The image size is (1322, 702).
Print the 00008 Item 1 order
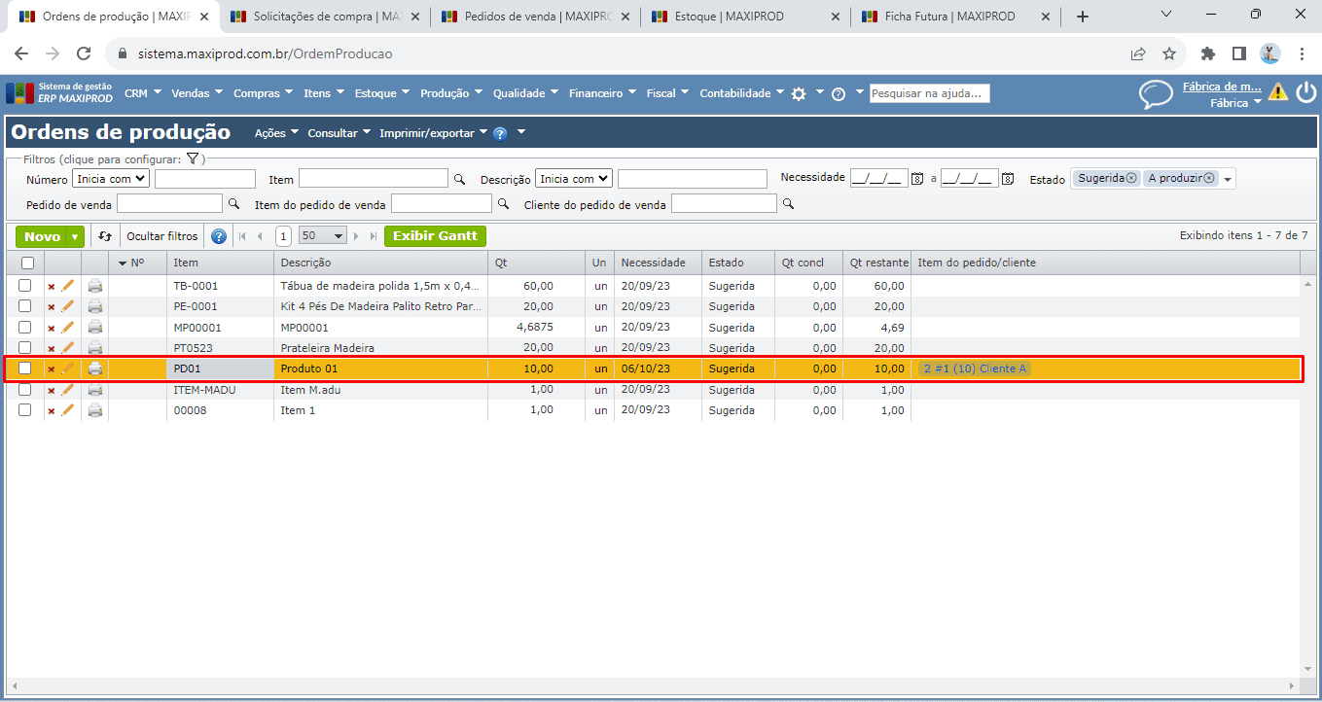(x=95, y=410)
